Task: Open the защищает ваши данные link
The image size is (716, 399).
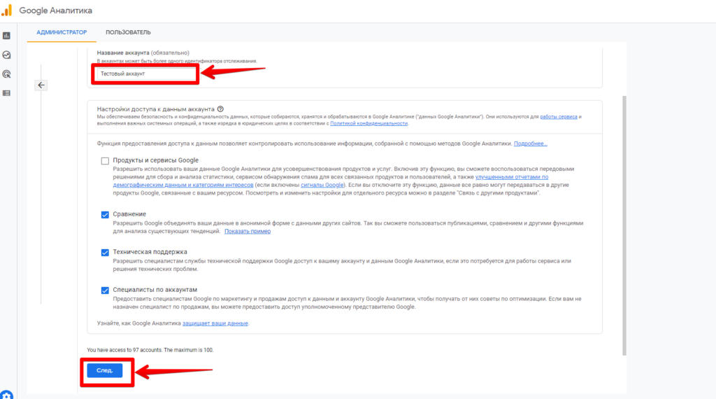Action: (215, 323)
